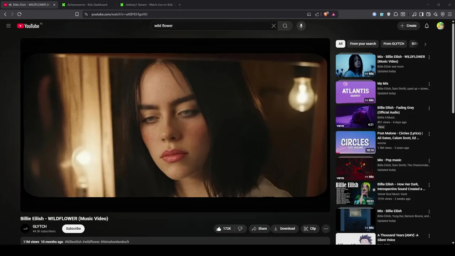Open the GLYTCH channel name link
Viewport: 455px width, 256px height.
tap(39, 226)
